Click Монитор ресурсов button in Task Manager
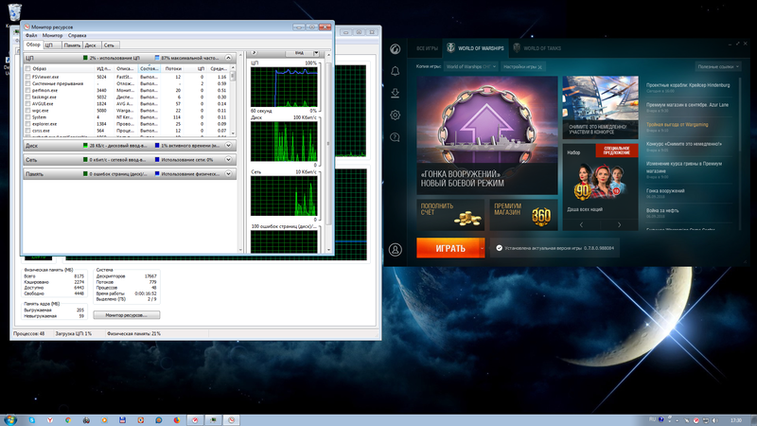The height and width of the screenshot is (426, 757). coord(127,315)
